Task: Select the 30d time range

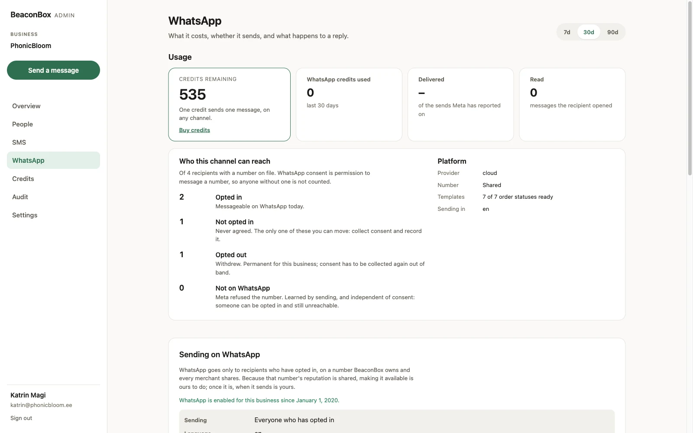Action: tap(589, 32)
